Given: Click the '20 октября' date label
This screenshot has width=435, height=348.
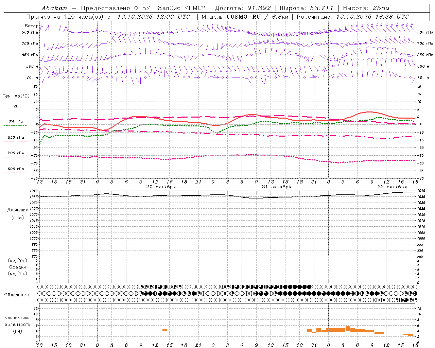Looking at the screenshot, I should (x=161, y=187).
